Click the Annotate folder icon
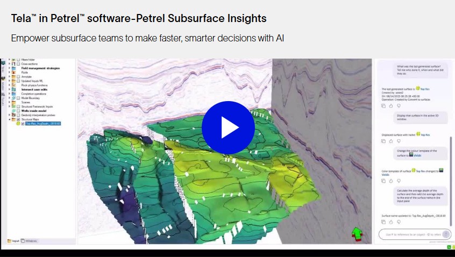Image resolution: width=455 pixels, height=257 pixels. click(x=13, y=76)
